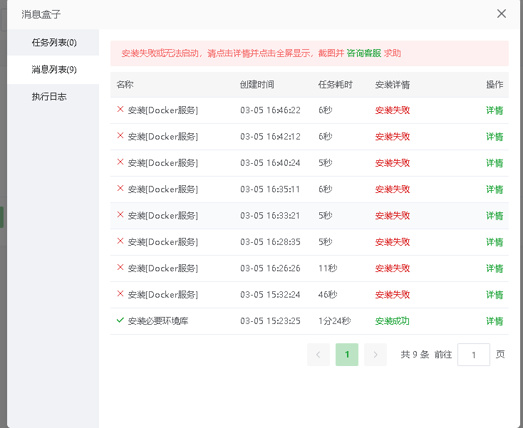This screenshot has height=428, width=523.
Task: Open 详情 for the 16:33:21 Docker install
Action: tap(494, 216)
